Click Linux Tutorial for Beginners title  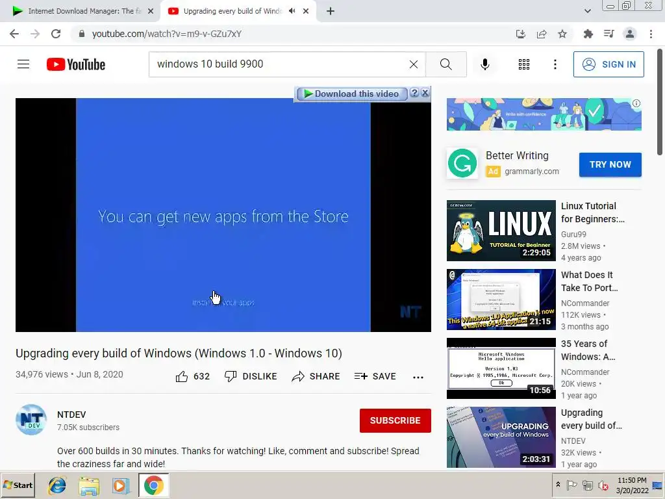coord(592,212)
